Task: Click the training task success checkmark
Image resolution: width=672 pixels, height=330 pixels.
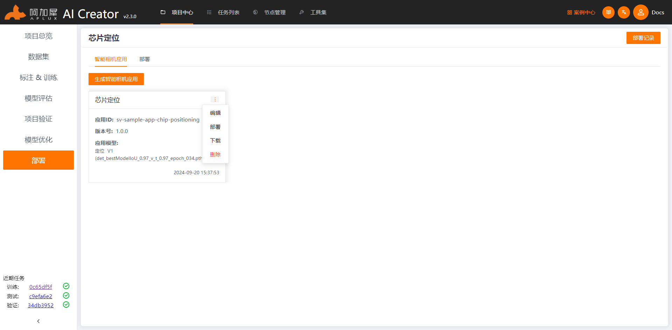Action: point(66,286)
